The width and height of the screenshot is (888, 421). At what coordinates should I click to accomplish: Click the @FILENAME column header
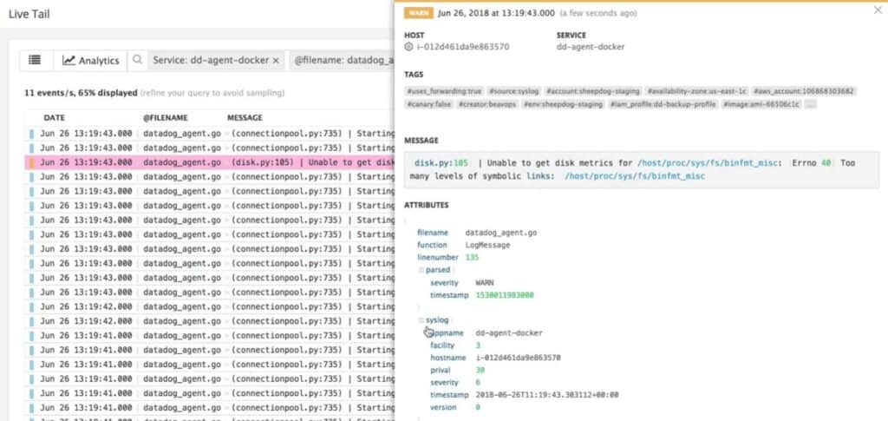pyautogui.click(x=166, y=118)
